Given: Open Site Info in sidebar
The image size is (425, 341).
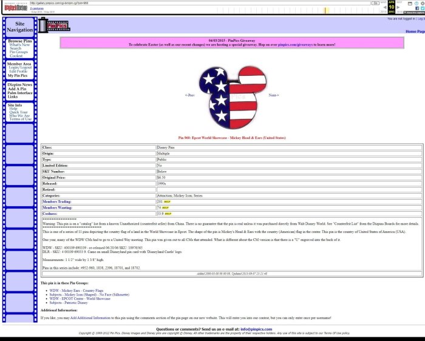Looking at the screenshot, I should coord(15,105).
